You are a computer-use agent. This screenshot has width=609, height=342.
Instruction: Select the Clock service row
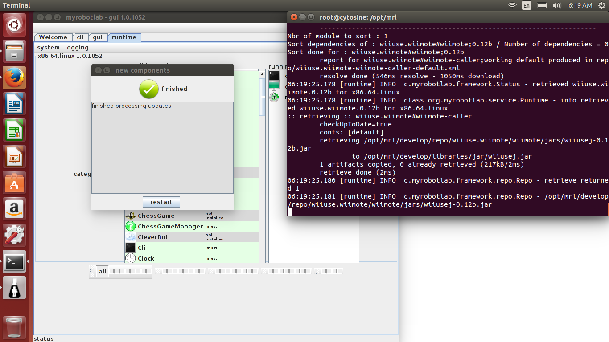click(192, 258)
